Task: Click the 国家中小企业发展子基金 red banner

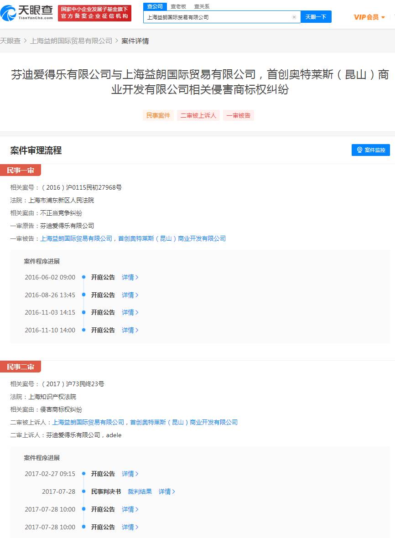Action: [95, 13]
